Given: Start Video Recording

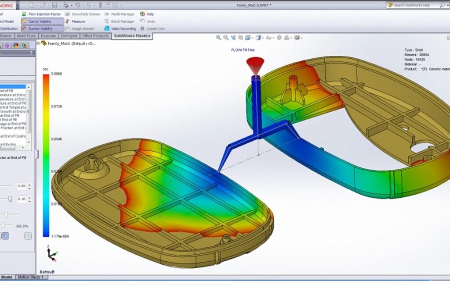Looking at the screenshot, I should tap(120, 28).
